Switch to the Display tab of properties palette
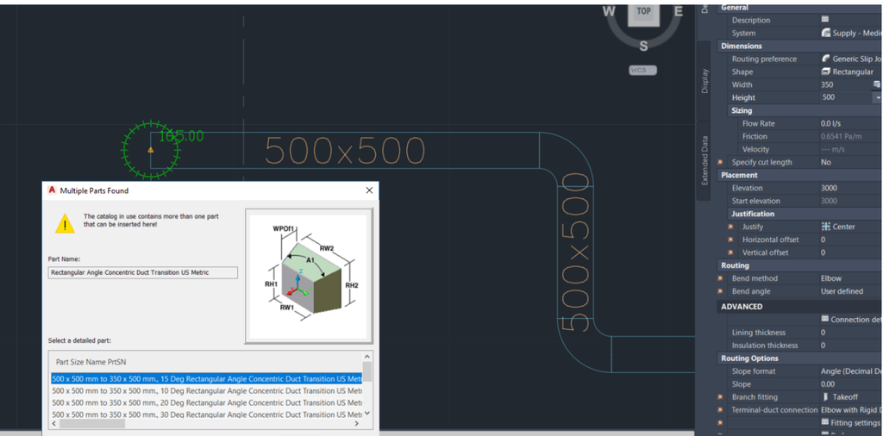 click(x=705, y=80)
